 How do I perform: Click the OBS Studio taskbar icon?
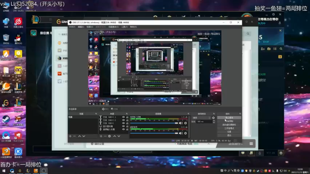44,171
